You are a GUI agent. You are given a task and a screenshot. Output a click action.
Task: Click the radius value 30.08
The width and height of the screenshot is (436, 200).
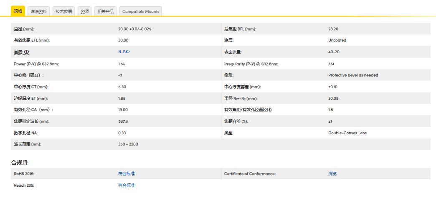click(333, 99)
